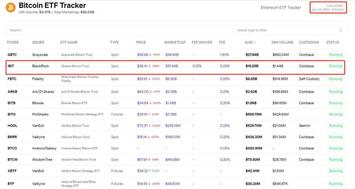Click the FEE WAIVER column header
This screenshot has width=355, height=189.
(202, 42)
